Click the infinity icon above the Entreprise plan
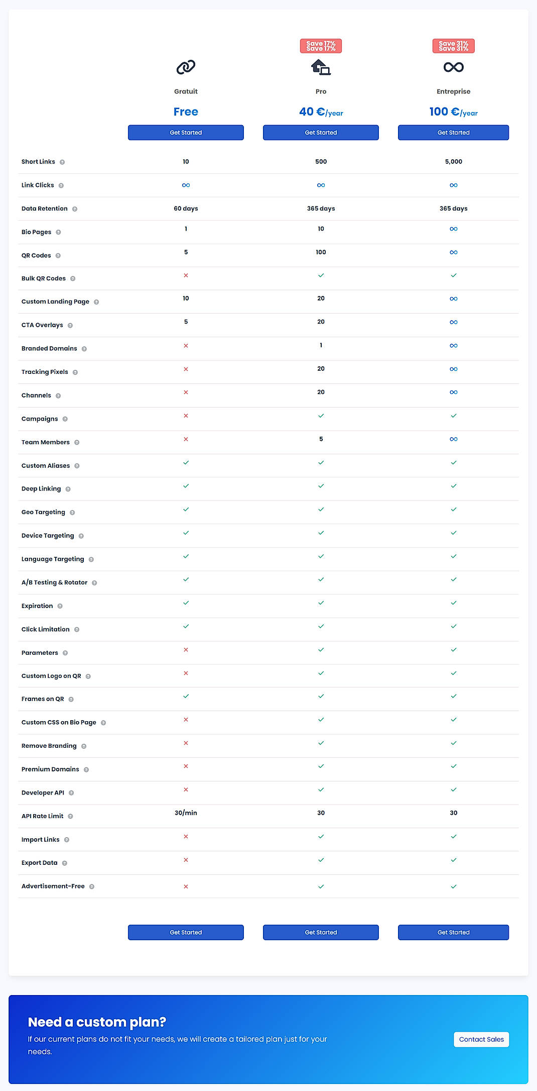 tap(453, 66)
